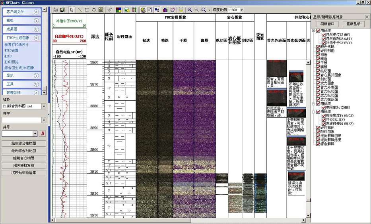Open the 模板 template file dropdown

44,106
